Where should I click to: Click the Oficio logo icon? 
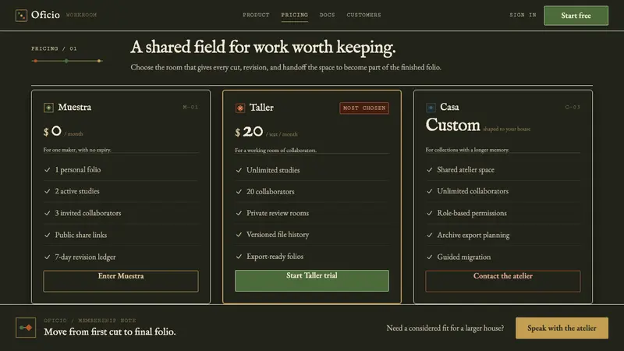pos(21,16)
